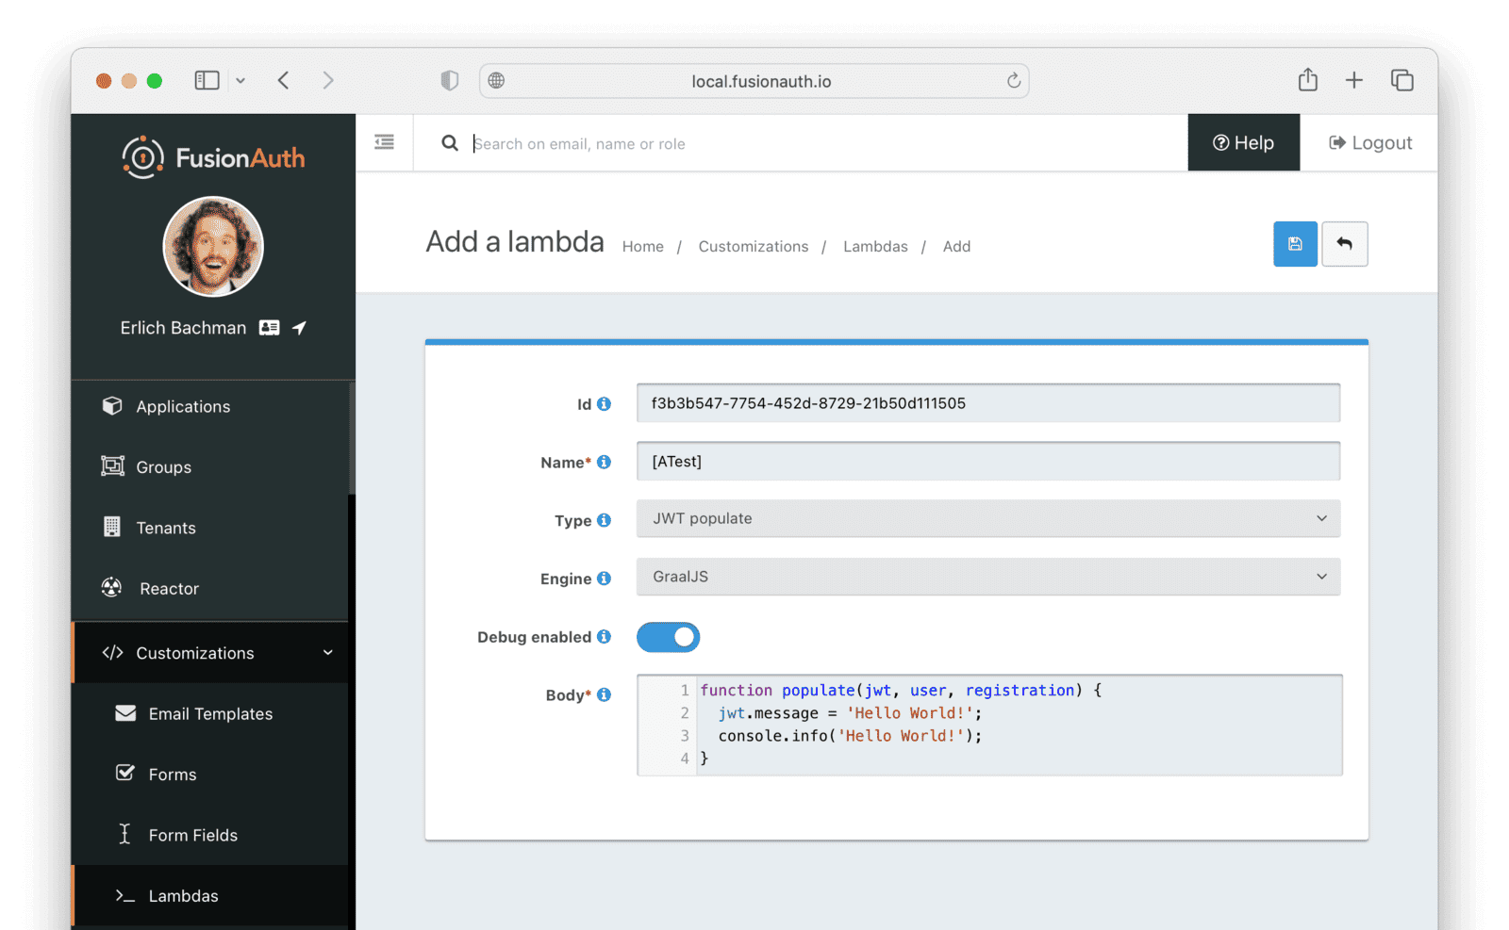Click the Id input field
This screenshot has width=1509, height=930.
click(988, 403)
